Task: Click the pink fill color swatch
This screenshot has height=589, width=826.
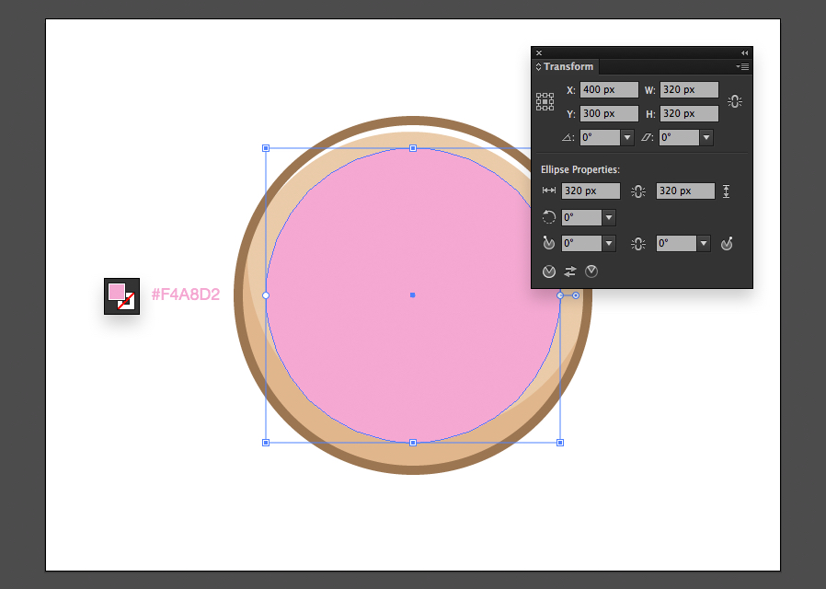Action: coord(116,292)
